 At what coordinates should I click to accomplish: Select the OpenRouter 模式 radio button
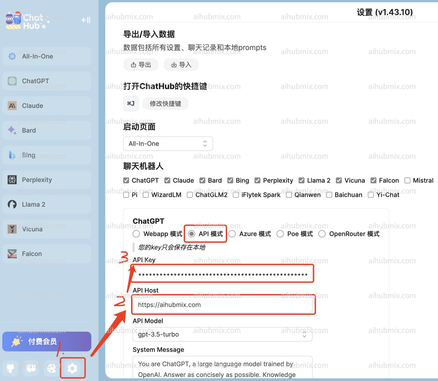tap(322, 234)
